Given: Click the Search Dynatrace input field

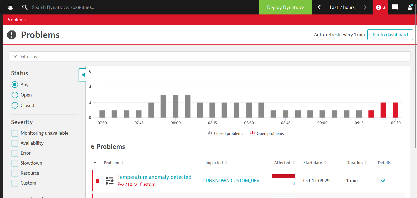Looking at the screenshot, I should click(x=63, y=7).
